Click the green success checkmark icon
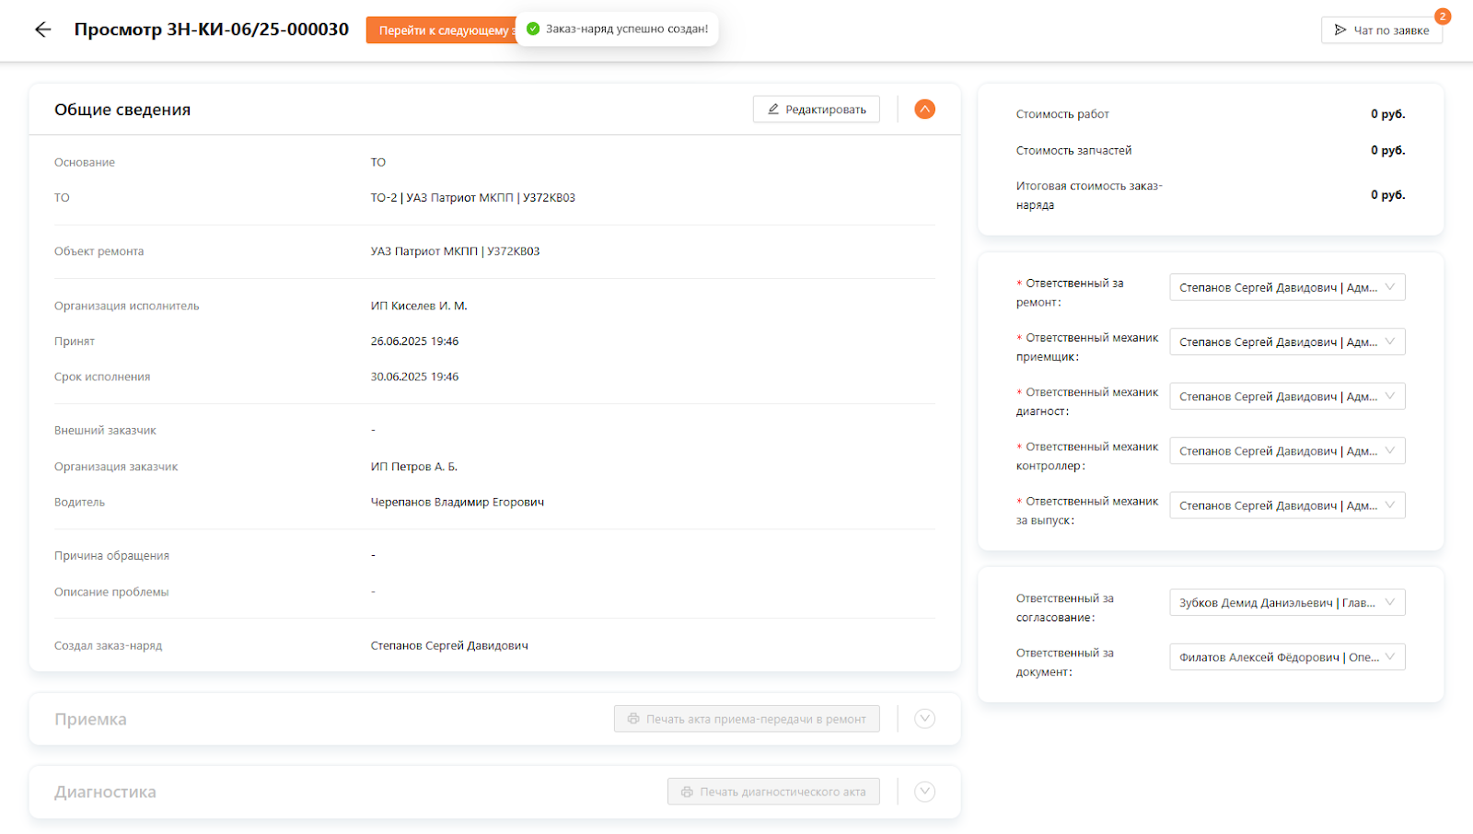The width and height of the screenshot is (1473, 834). [533, 29]
